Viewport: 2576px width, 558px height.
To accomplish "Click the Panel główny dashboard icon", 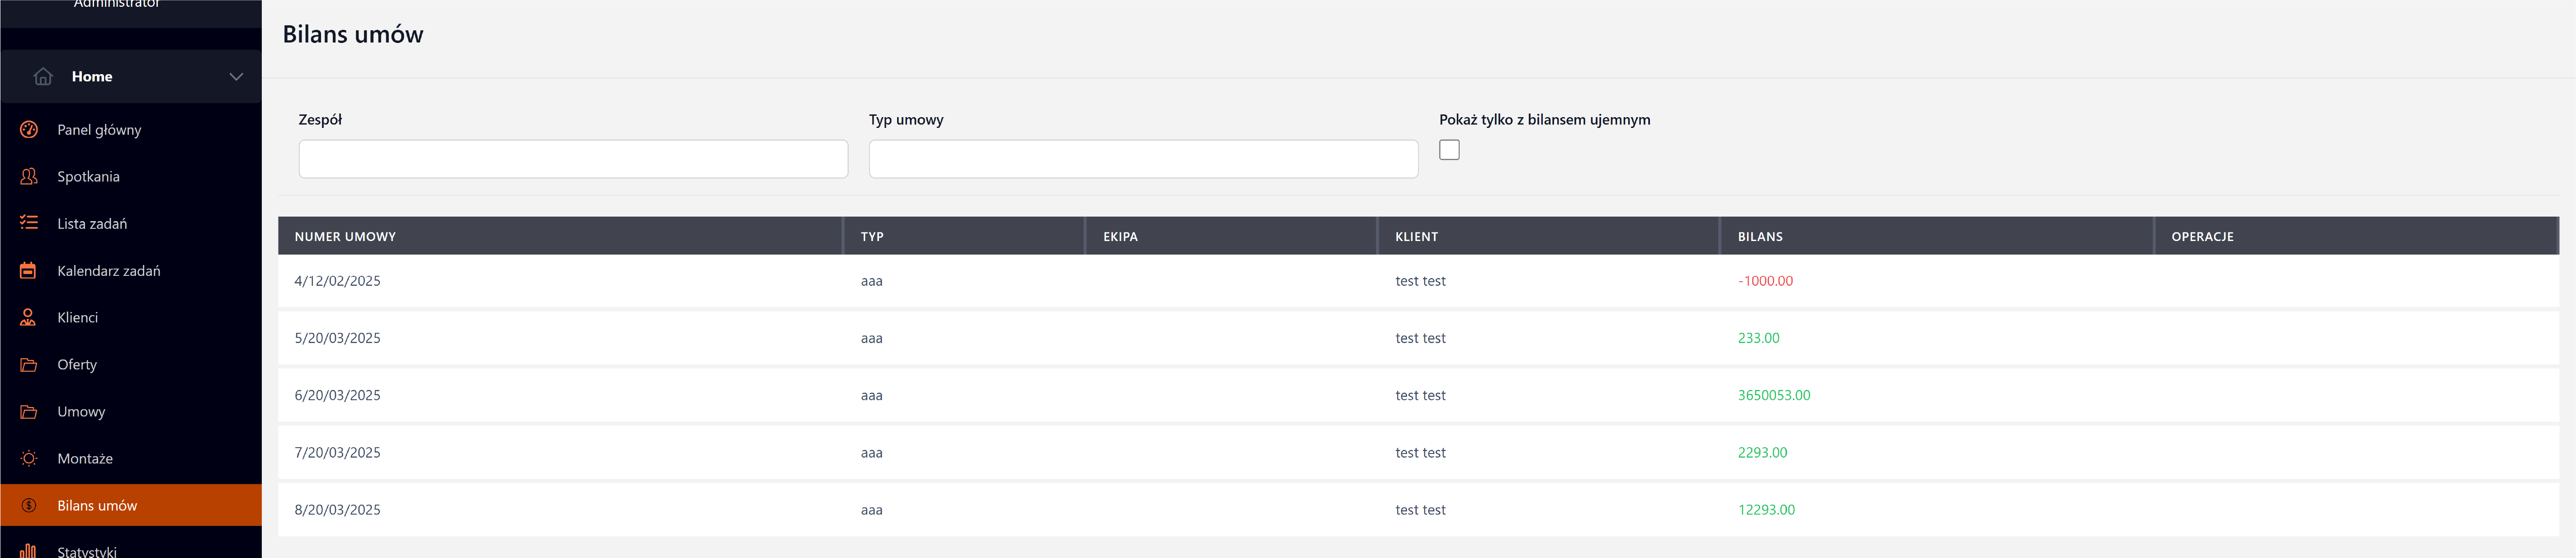I will pyautogui.click(x=29, y=129).
